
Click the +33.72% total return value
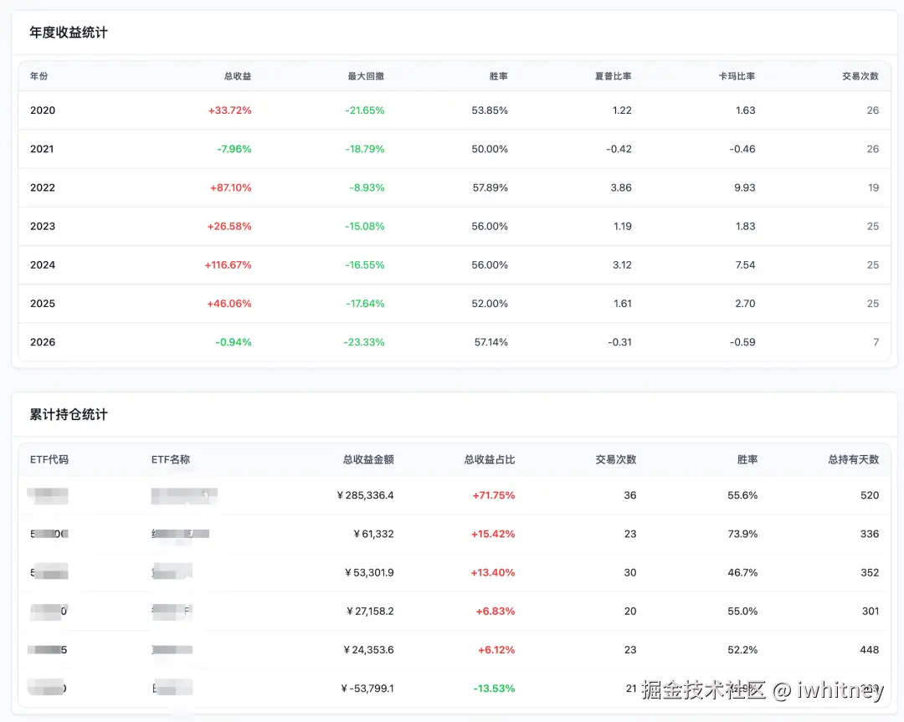click(229, 110)
